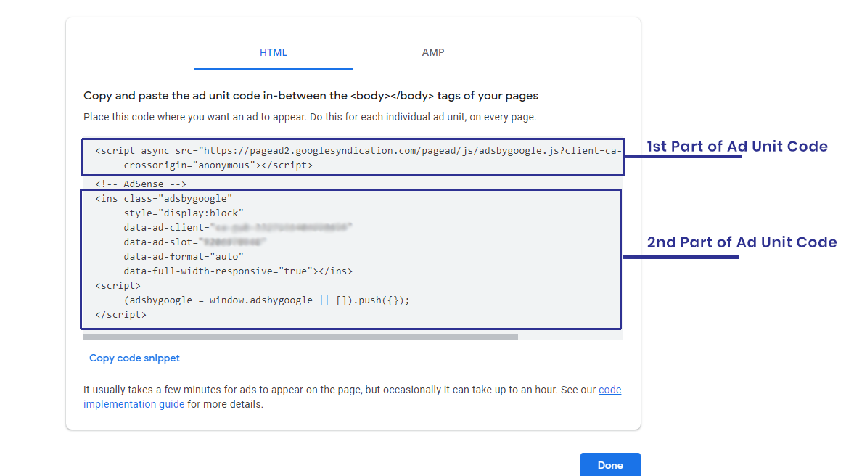The width and height of the screenshot is (846, 476).
Task: Click the adsbygoogle push script line
Action: pos(266,300)
